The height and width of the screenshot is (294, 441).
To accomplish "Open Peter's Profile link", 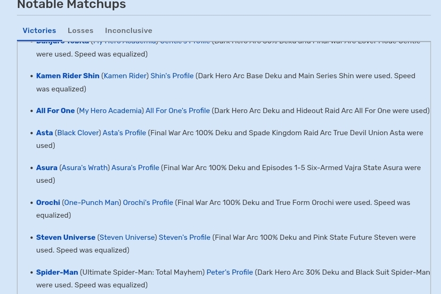I will click(x=229, y=272).
